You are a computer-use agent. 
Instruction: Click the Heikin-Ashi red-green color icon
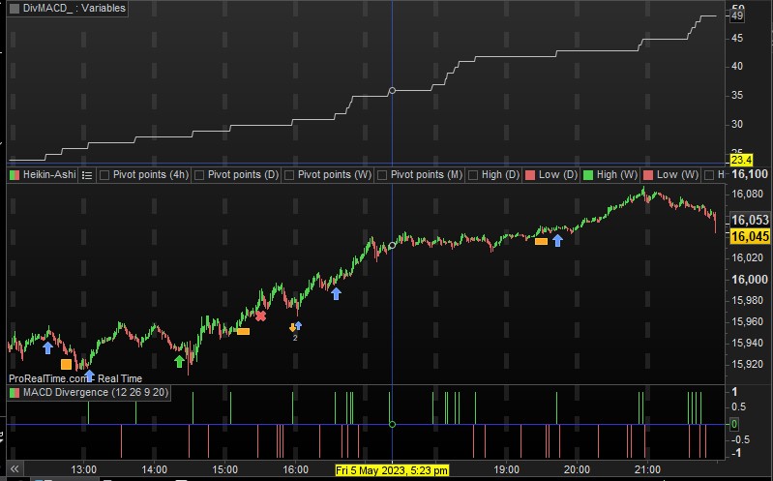[15, 175]
